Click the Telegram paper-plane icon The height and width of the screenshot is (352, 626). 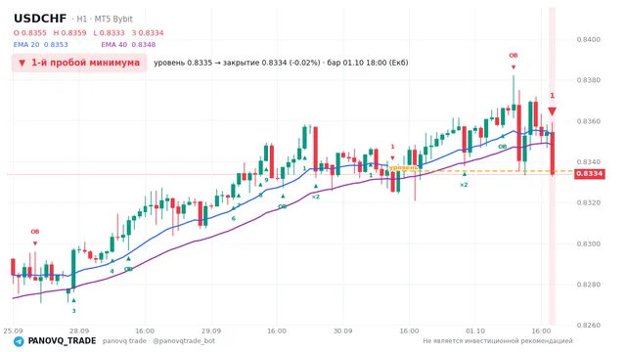pos(19,341)
